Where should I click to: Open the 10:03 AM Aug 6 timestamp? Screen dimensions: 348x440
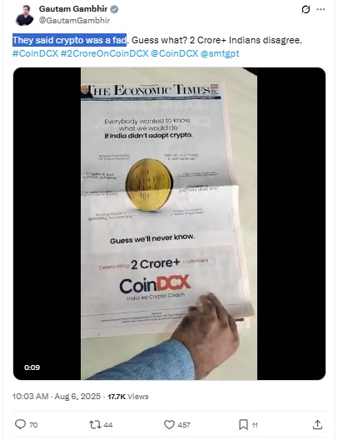(57, 396)
